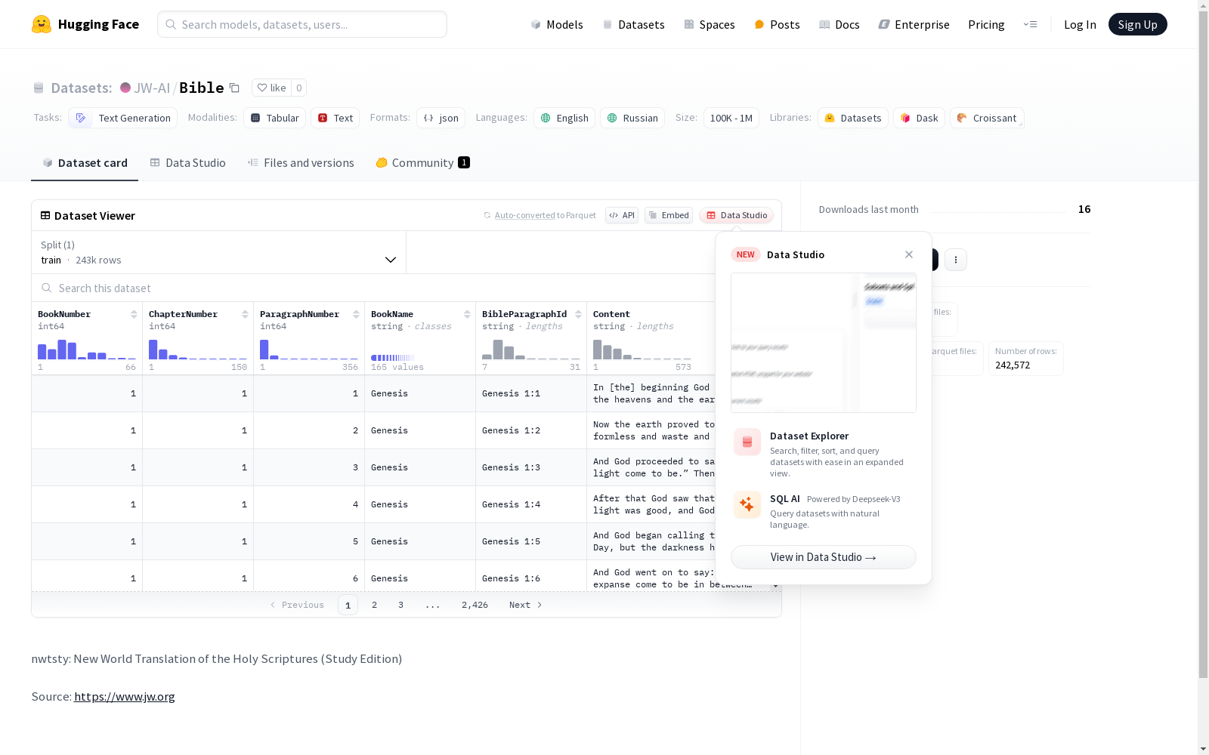Image resolution: width=1209 pixels, height=755 pixels.
Task: Open the Community tab
Action: (422, 163)
